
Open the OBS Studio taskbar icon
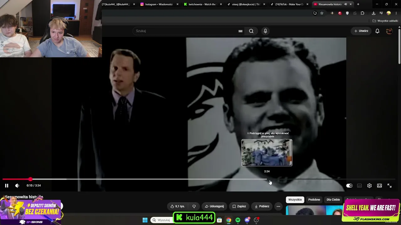tap(256, 220)
